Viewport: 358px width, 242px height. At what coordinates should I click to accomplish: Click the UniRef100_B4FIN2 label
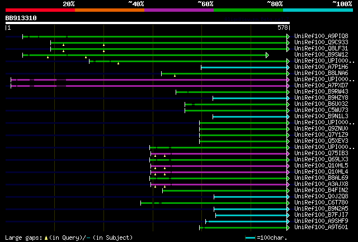point(321,190)
